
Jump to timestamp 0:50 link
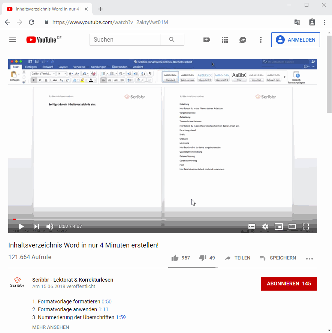point(106,301)
